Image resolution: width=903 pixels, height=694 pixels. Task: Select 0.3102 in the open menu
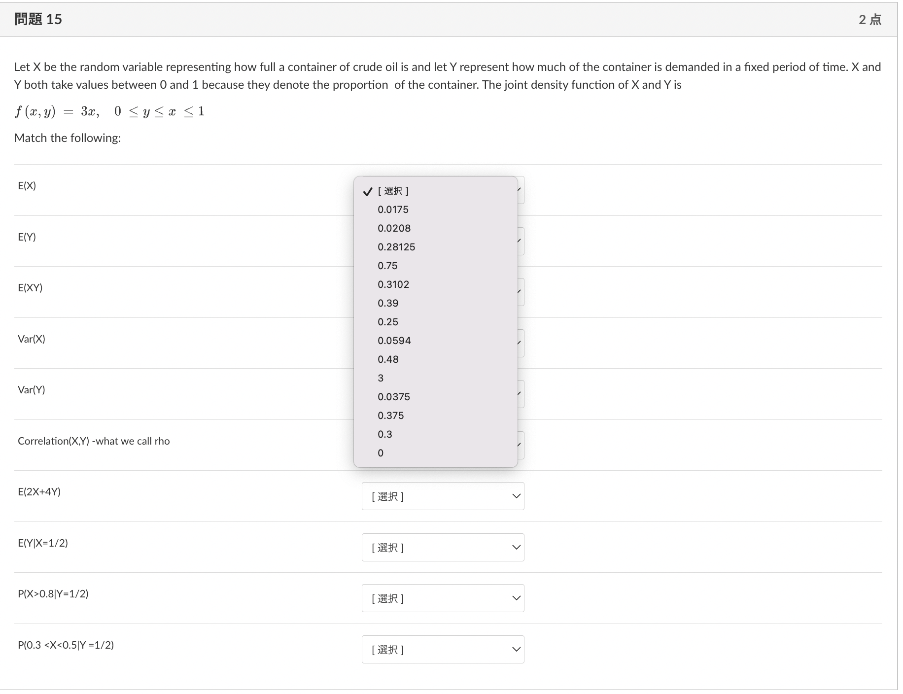coord(393,284)
